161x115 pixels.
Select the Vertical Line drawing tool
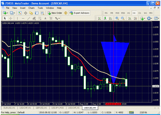click(x=18, y=19)
